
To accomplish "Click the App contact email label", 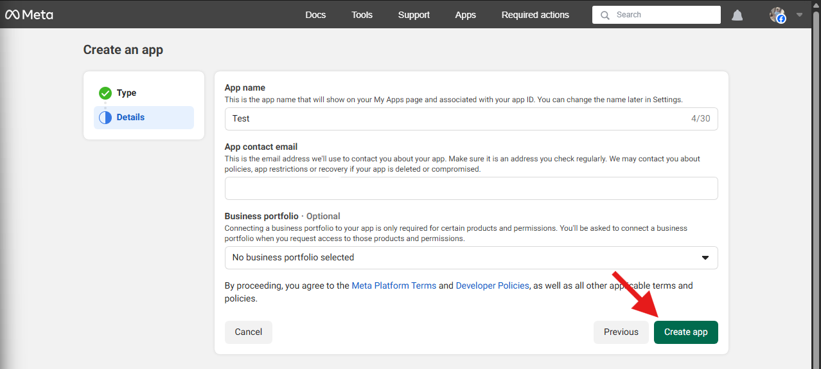I will click(x=261, y=147).
